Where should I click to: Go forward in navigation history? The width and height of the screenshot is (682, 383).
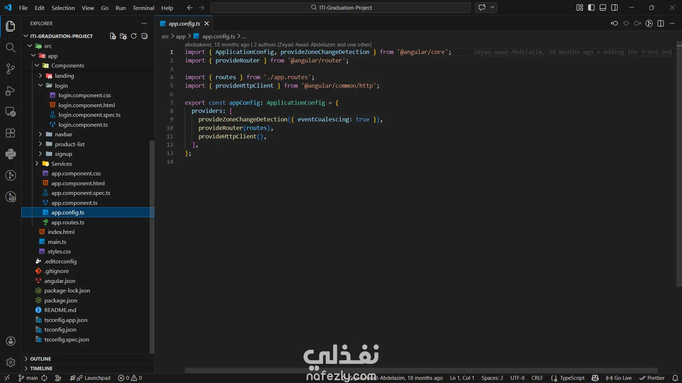click(202, 7)
